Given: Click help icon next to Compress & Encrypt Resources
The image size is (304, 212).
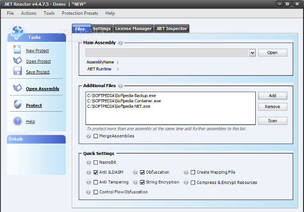Looking at the screenshot, I should point(186,182).
